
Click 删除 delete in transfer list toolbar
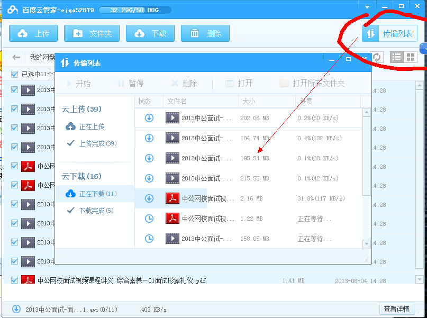(184, 83)
